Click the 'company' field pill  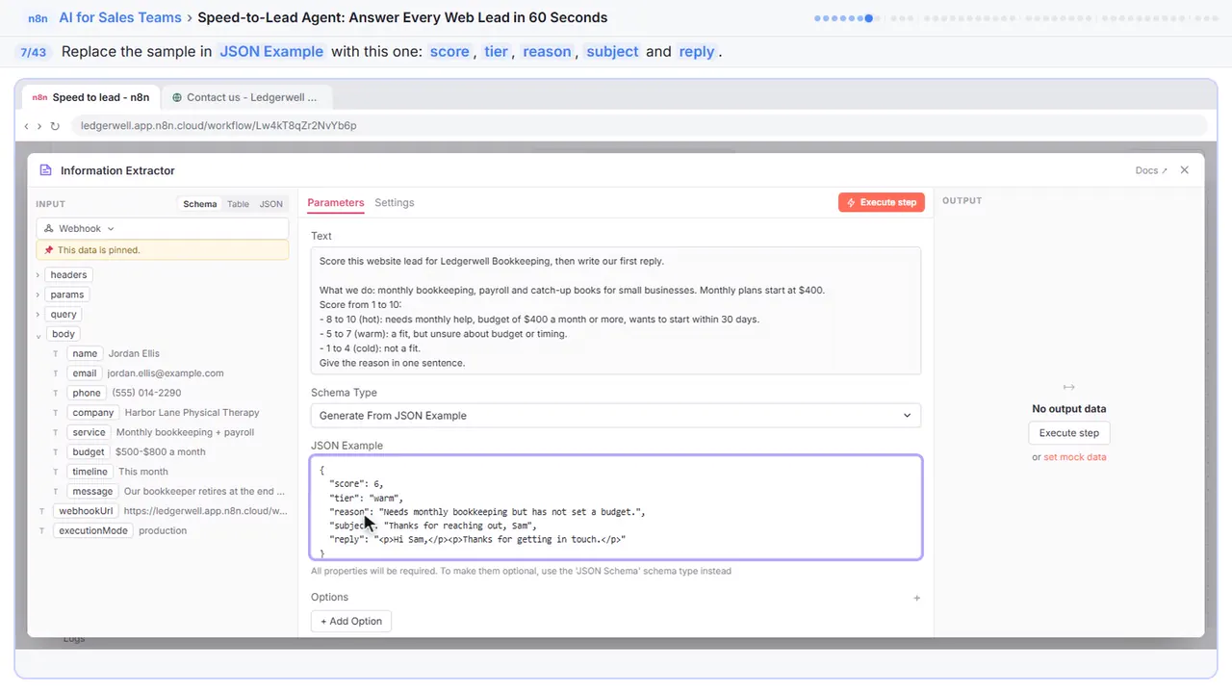click(93, 413)
